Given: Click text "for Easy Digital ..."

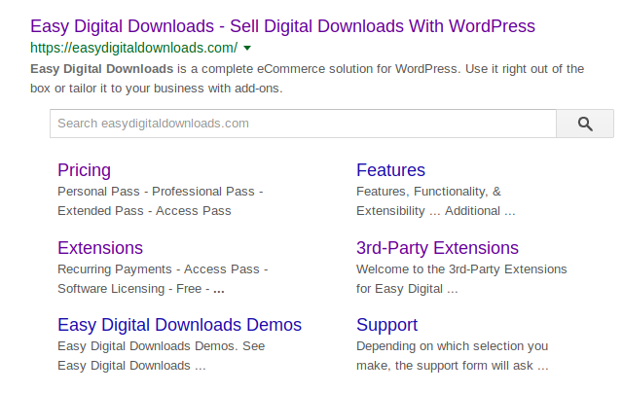Looking at the screenshot, I should [407, 289].
